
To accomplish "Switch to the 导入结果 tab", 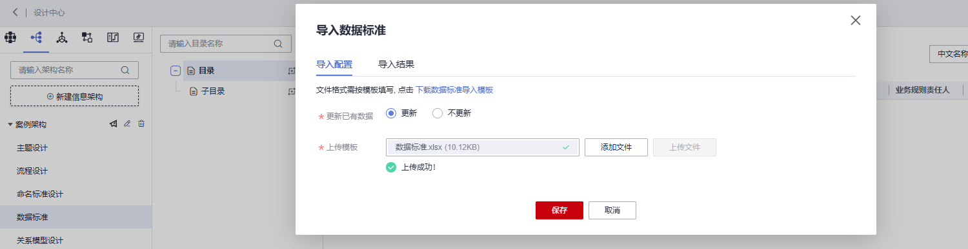I will pyautogui.click(x=396, y=64).
